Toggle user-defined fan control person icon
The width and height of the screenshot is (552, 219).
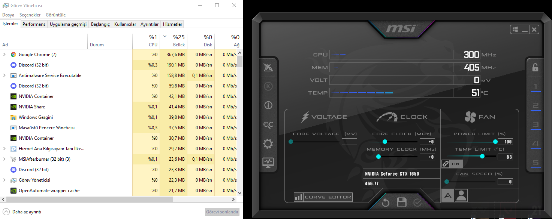coord(461,195)
